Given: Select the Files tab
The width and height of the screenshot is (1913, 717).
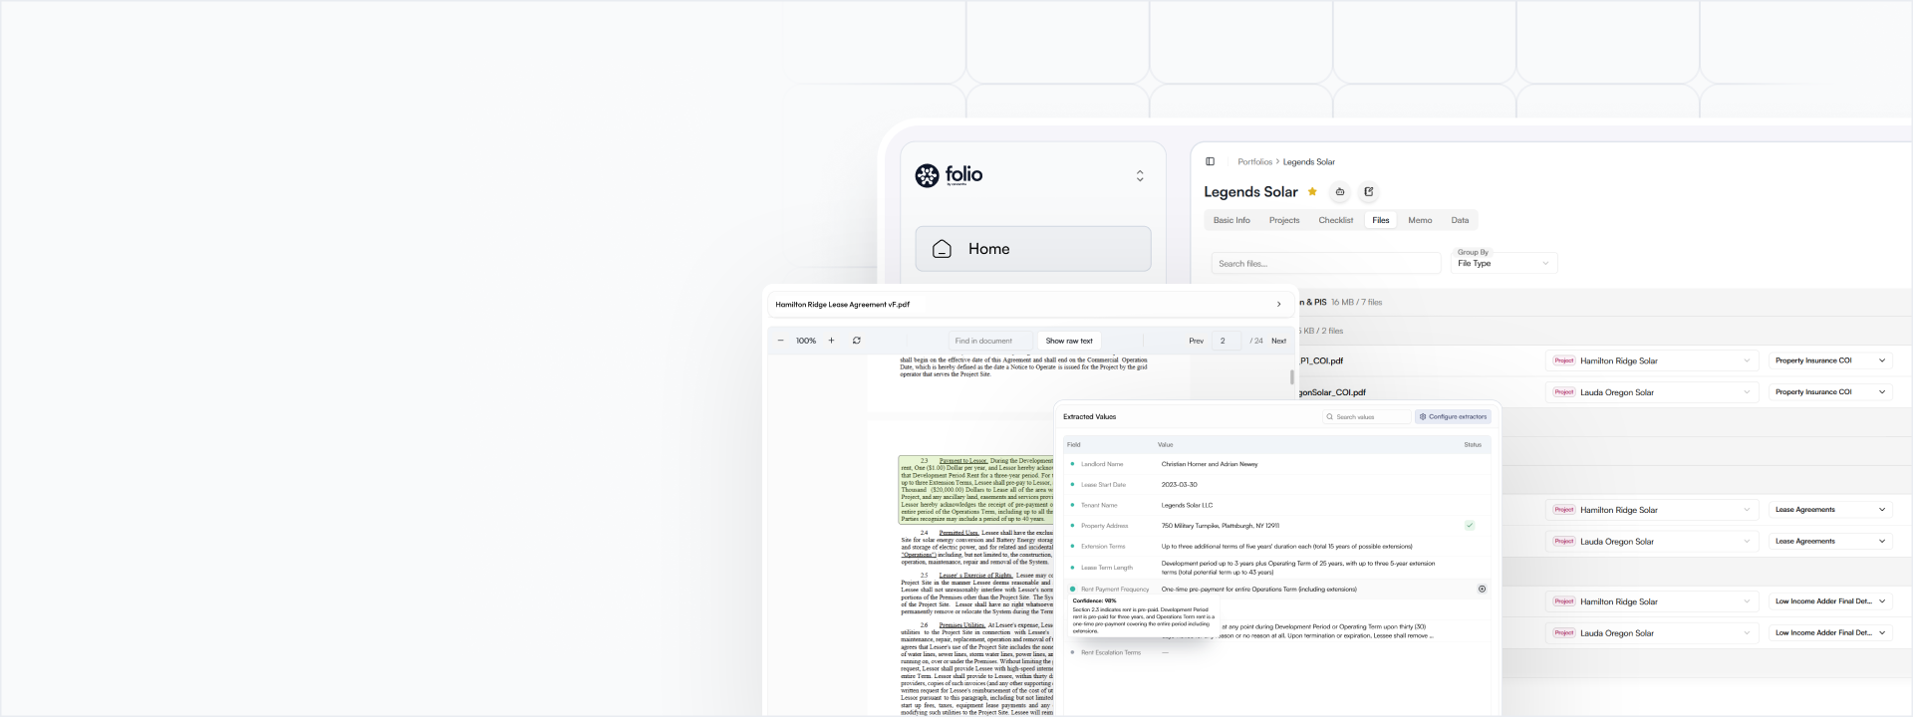Looking at the screenshot, I should click(1381, 220).
